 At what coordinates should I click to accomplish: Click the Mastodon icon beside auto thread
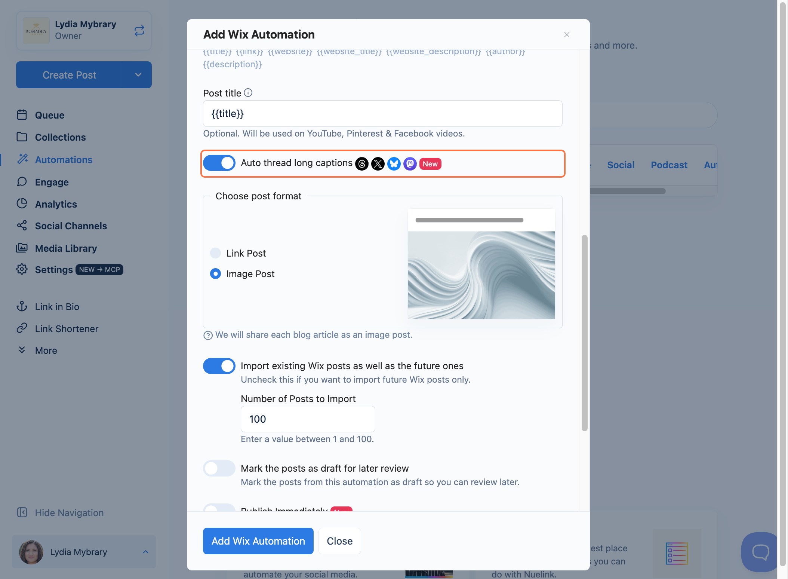coord(410,164)
